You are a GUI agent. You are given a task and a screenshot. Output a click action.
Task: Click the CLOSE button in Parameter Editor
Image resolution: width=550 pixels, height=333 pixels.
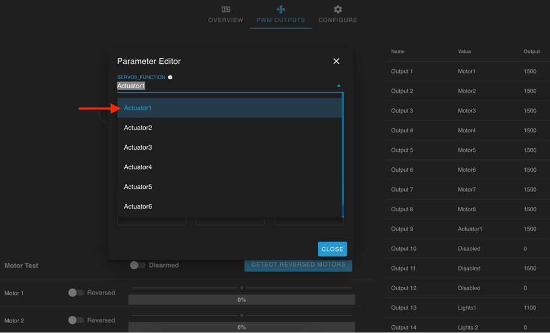332,249
